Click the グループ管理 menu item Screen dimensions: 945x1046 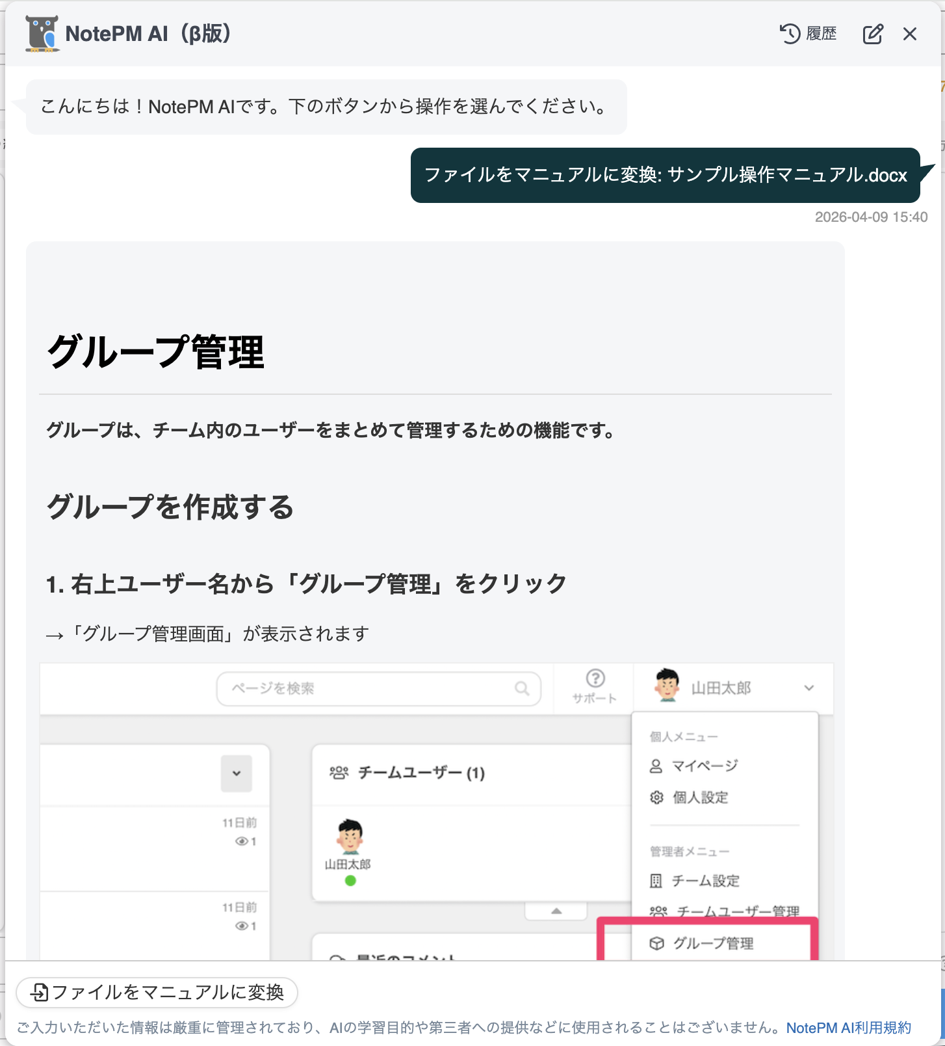coord(713,943)
